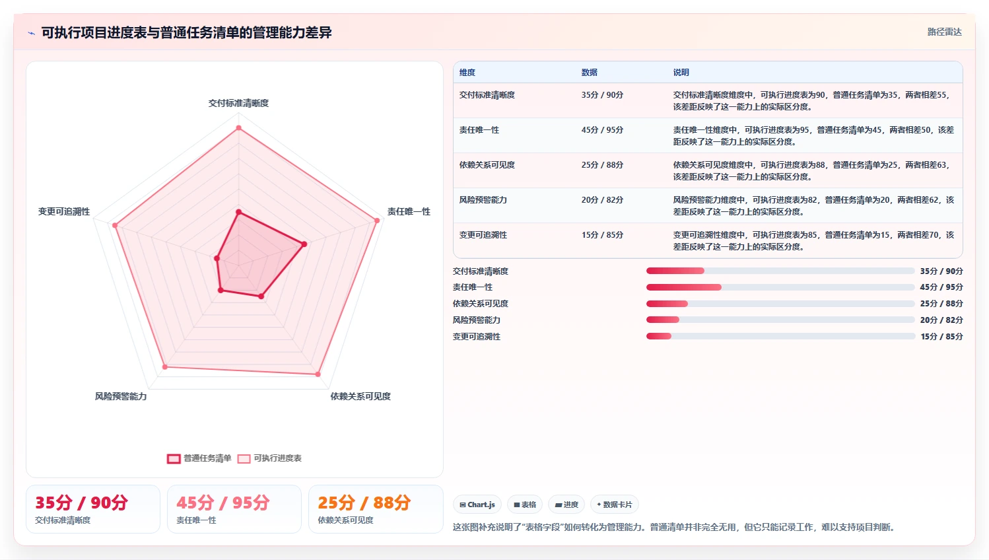Click inner dark point on 交付标准清晰度 axis
The height and width of the screenshot is (560, 989).
tap(238, 212)
